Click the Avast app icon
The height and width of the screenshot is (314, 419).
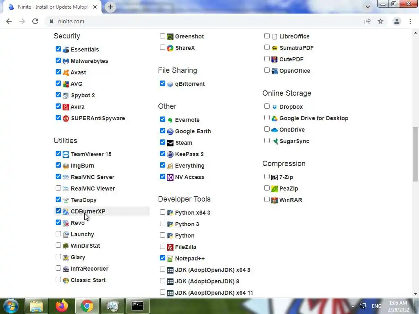point(66,73)
